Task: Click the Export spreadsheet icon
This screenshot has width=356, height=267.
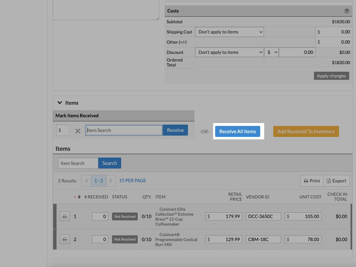Action: pyautogui.click(x=336, y=181)
